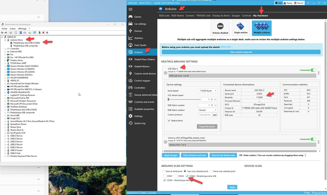This screenshot has height=195, width=327.
Task: Click red X uninstall device icon
Action: point(43,33)
